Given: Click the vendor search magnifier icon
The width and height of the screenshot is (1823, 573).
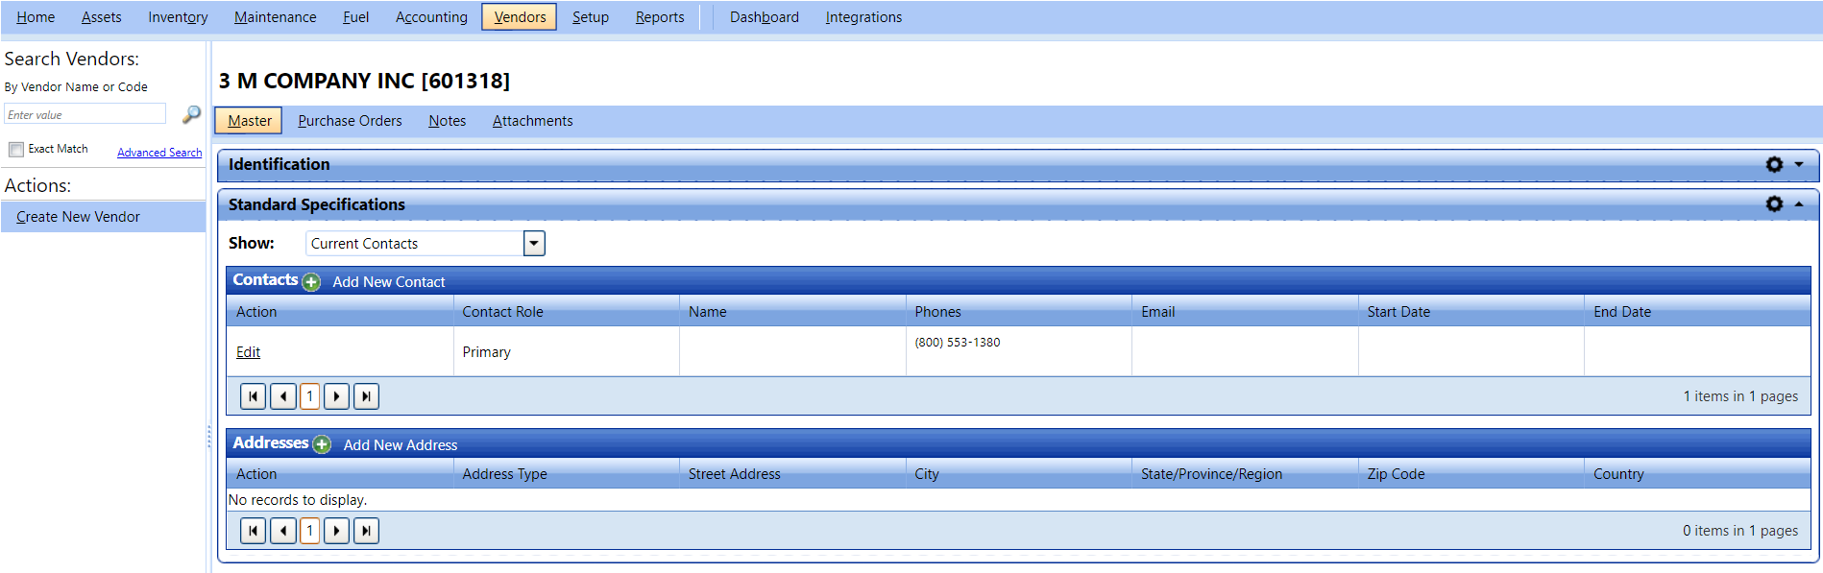Looking at the screenshot, I should 191,114.
